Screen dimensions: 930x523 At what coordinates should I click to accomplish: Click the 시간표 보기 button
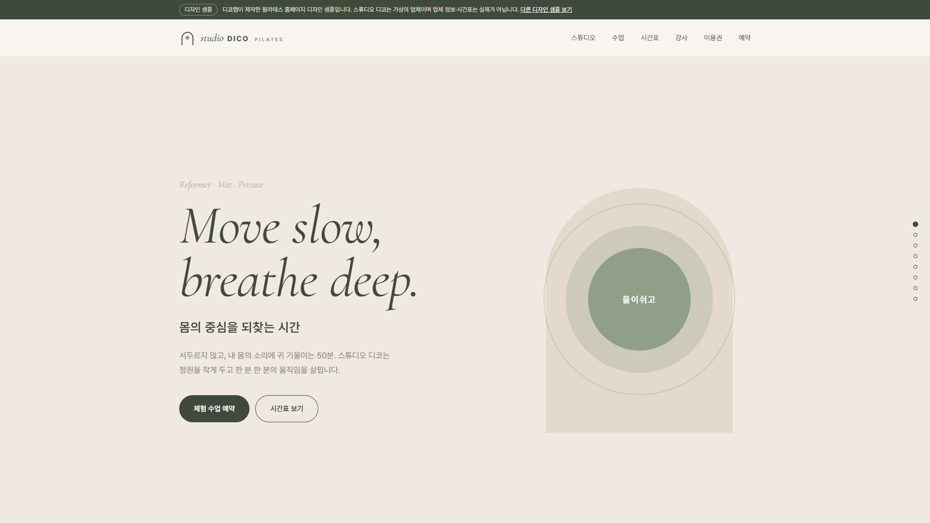pyautogui.click(x=287, y=409)
